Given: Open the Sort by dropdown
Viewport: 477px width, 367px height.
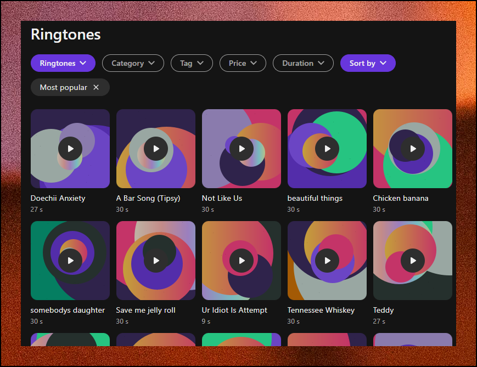Looking at the screenshot, I should (368, 63).
